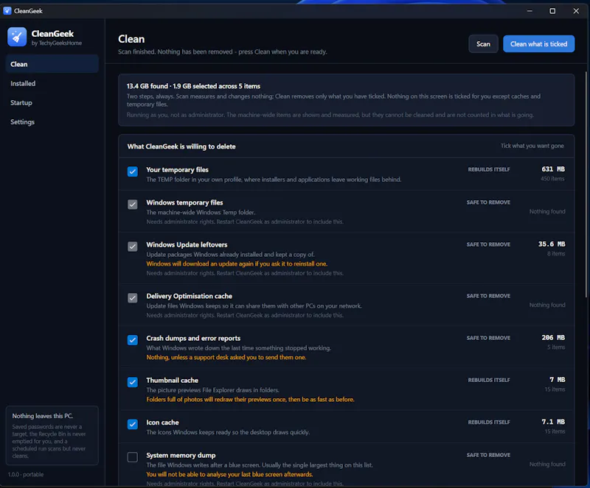This screenshot has height=488, width=590.
Task: Click the Scan finished status message
Action: coord(223,52)
